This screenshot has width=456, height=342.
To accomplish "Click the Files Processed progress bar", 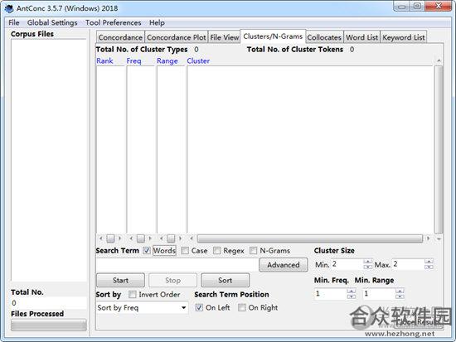I will tap(49, 325).
